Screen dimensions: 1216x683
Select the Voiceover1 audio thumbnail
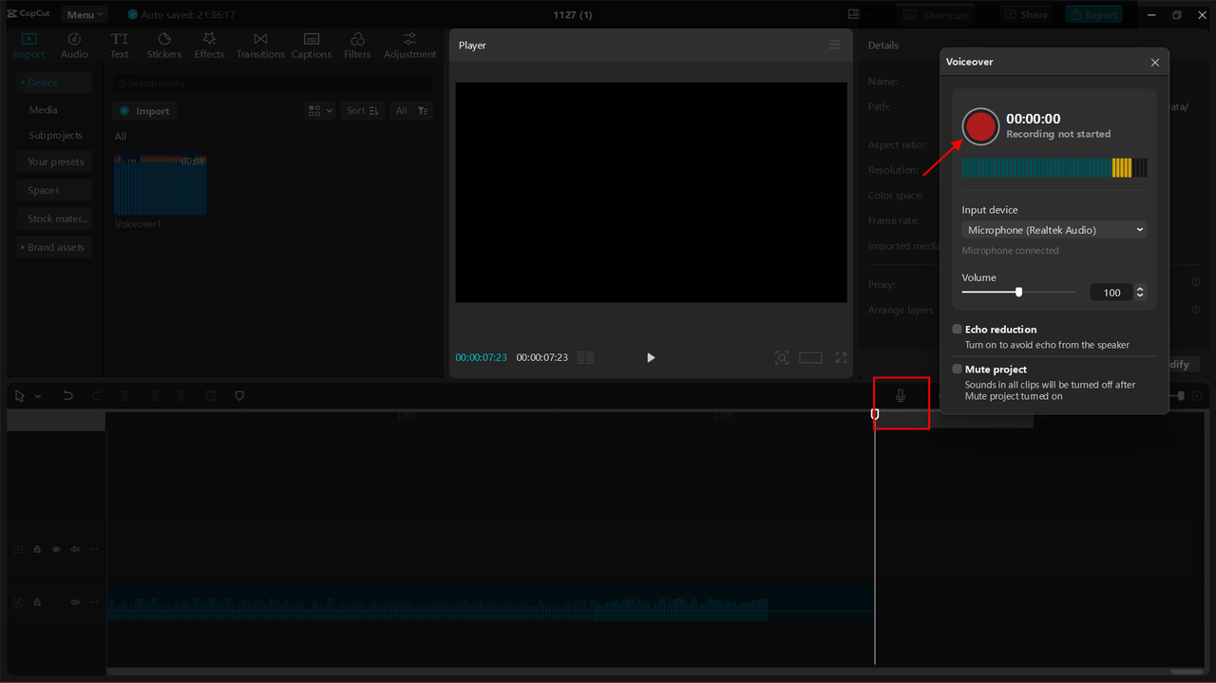point(160,185)
